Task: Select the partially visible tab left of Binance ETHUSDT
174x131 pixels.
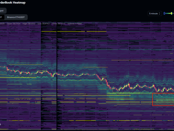Action: [1, 17]
